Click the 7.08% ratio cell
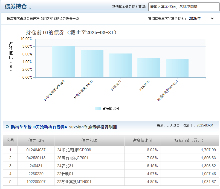The width and height of the screenshot is (220, 189). click(x=142, y=158)
